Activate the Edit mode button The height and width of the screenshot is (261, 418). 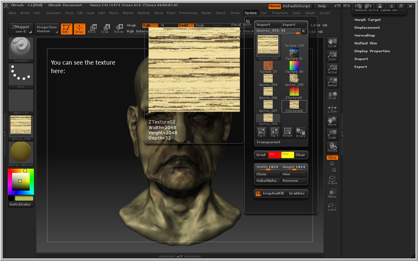(66, 29)
